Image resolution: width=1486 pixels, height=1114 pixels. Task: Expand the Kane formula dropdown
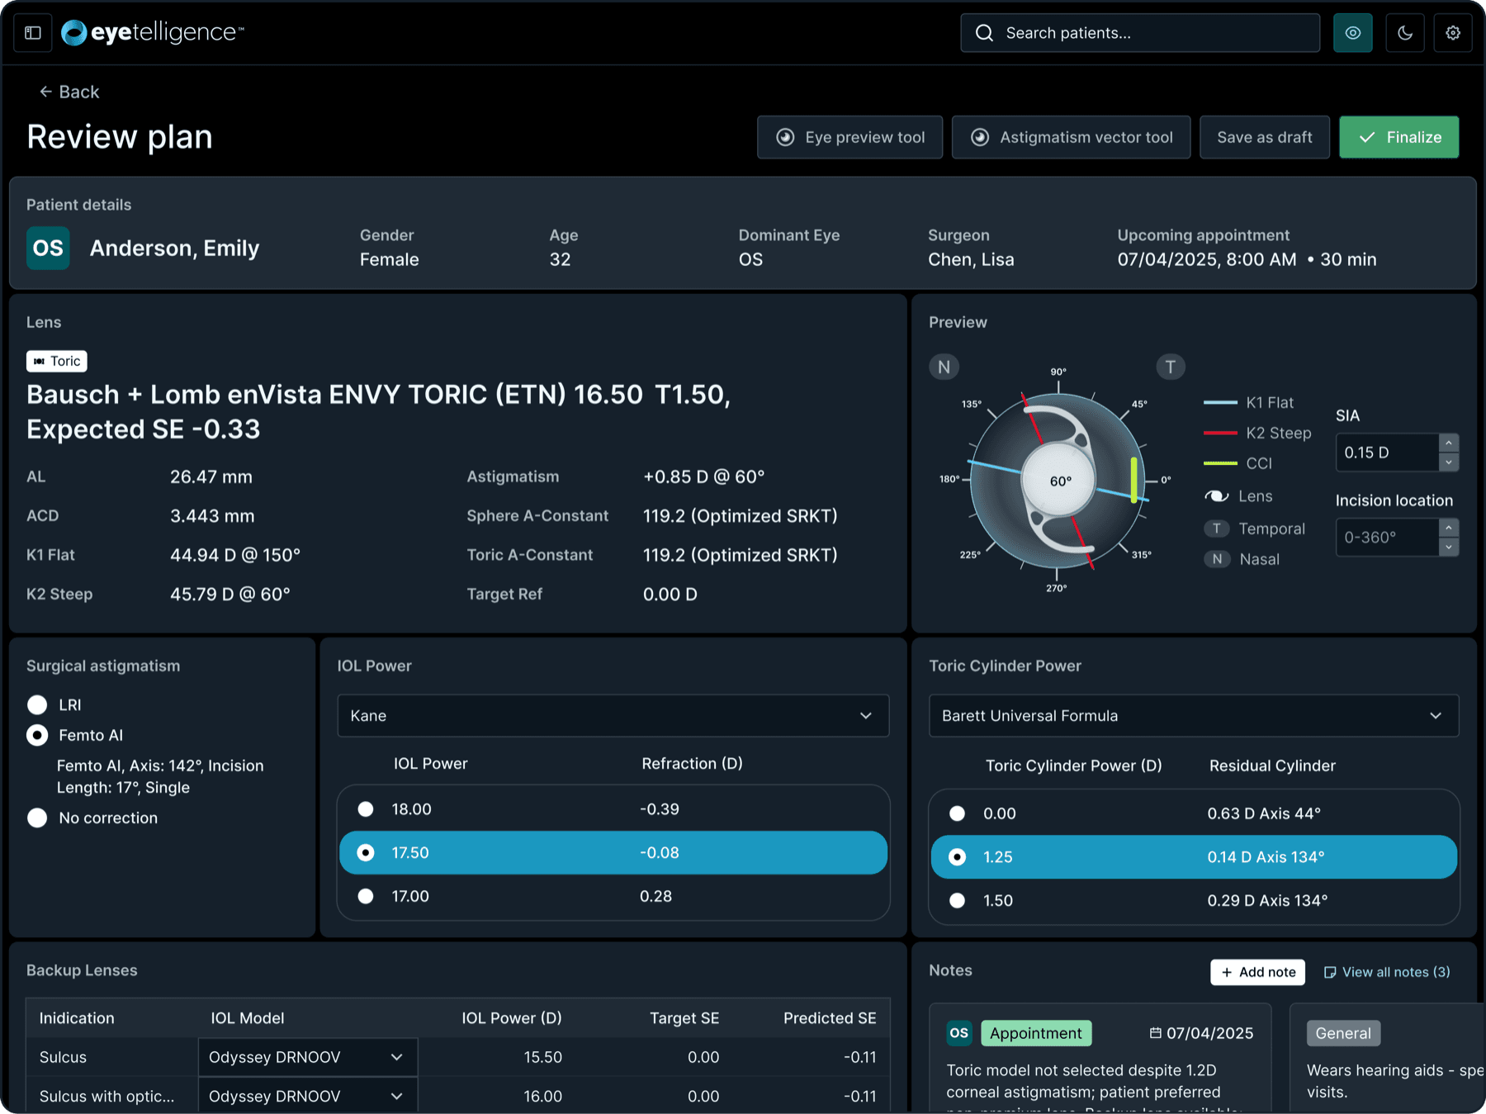pyautogui.click(x=613, y=715)
